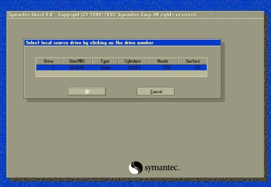Click the Drive column header
Image resolution: width=271 pixels, height=187 pixels.
(49, 61)
